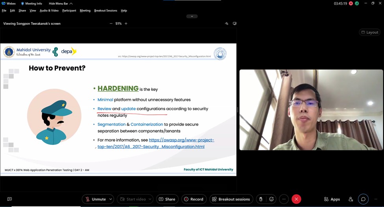This screenshot has height=207, width=384.
Task: Open audio options arrow beside Unmute
Action: tap(110, 199)
